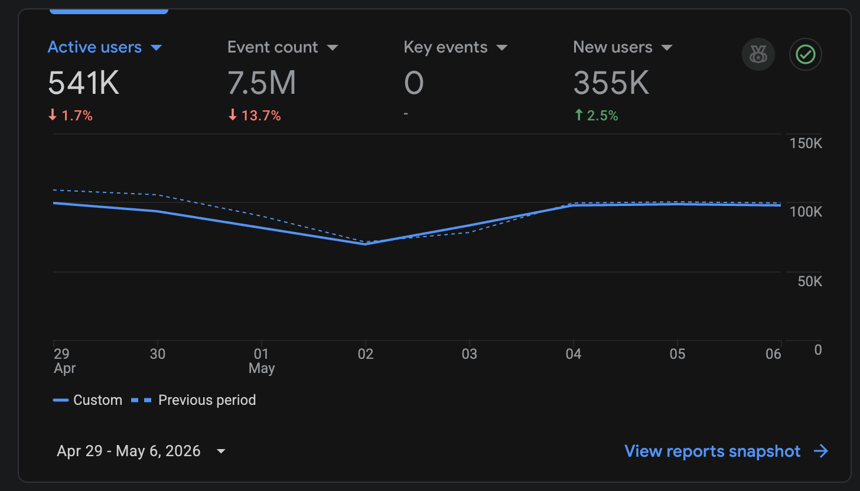Click the Previous period legend entry

tap(193, 400)
